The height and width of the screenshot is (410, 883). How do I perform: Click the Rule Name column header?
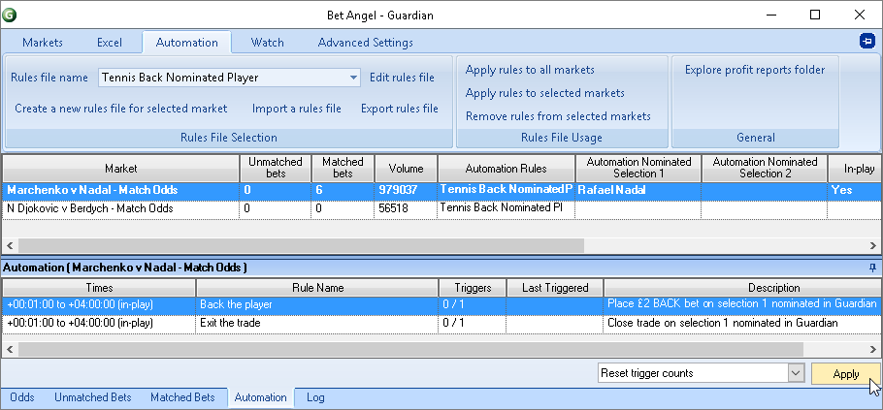(317, 288)
